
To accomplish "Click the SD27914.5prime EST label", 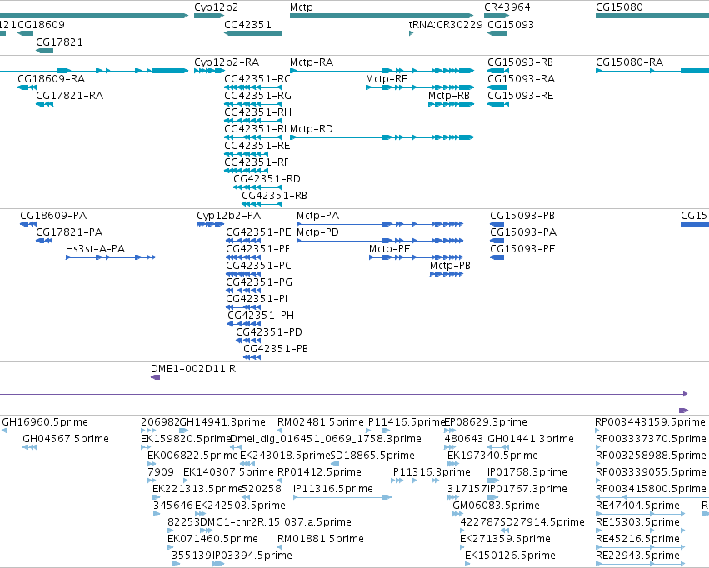I will click(542, 522).
